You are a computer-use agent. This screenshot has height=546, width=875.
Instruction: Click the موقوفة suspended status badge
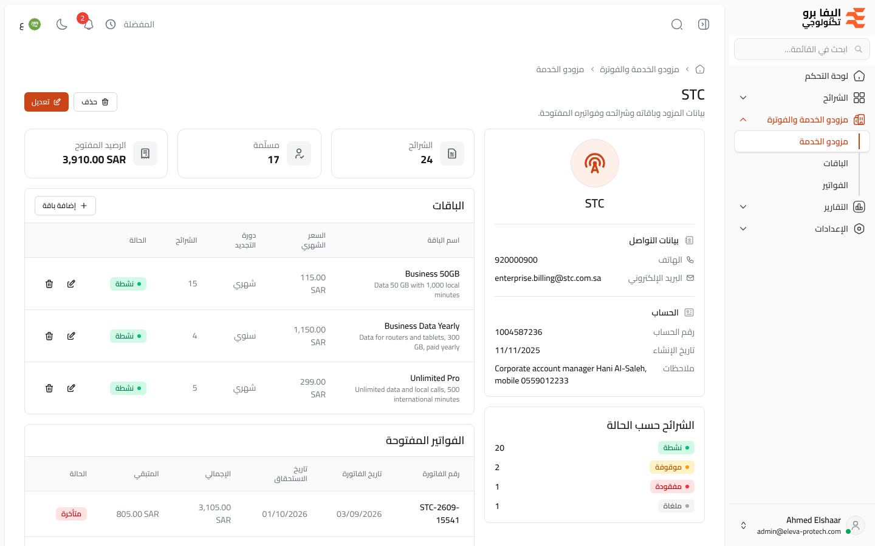pyautogui.click(x=672, y=467)
